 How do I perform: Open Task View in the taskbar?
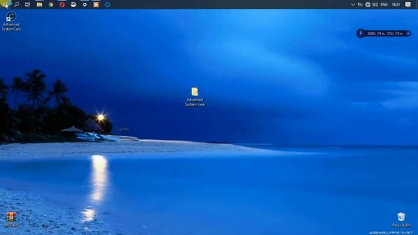(27, 5)
